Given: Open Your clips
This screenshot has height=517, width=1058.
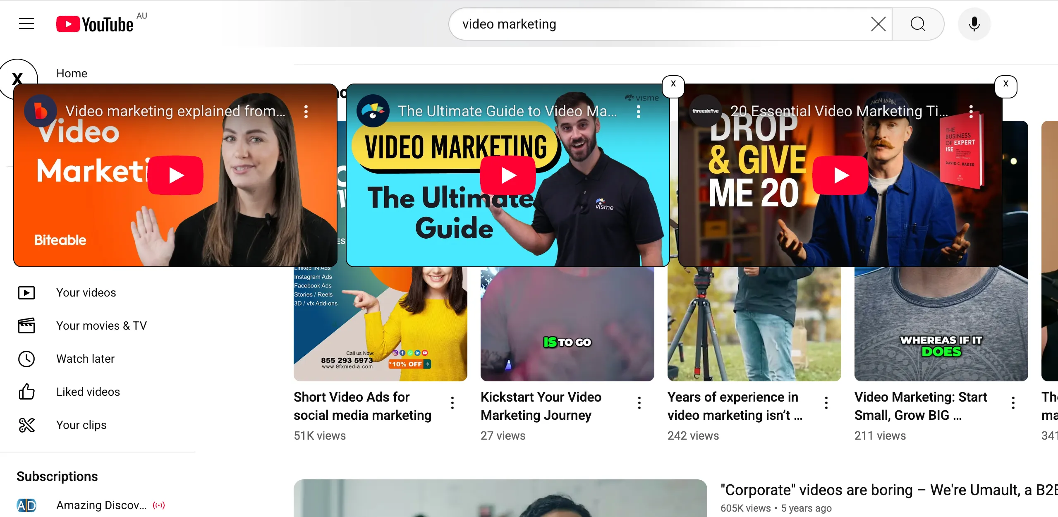Looking at the screenshot, I should [81, 425].
